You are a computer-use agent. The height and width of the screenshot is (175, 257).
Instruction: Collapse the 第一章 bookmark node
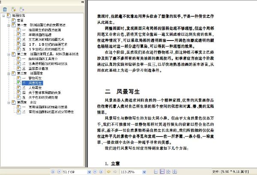click(x=9, y=26)
